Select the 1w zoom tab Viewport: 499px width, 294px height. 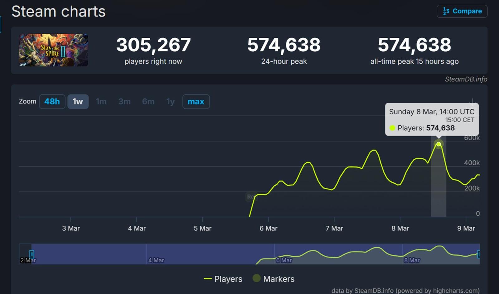coord(78,101)
